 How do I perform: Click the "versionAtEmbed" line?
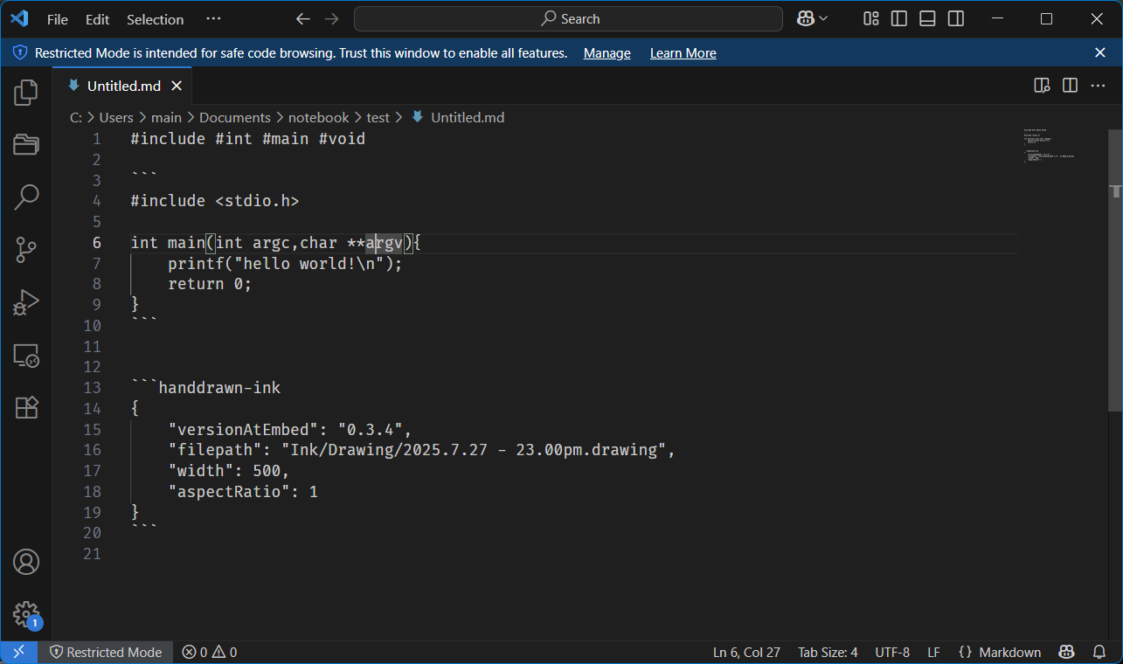click(290, 430)
